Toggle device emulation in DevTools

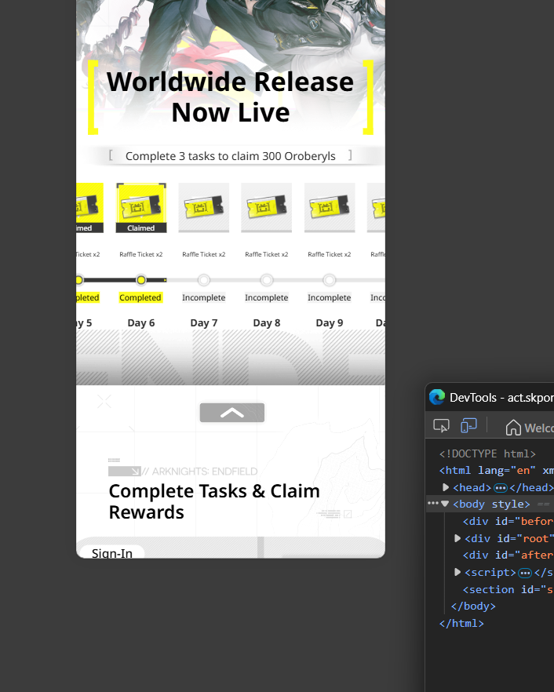(468, 426)
